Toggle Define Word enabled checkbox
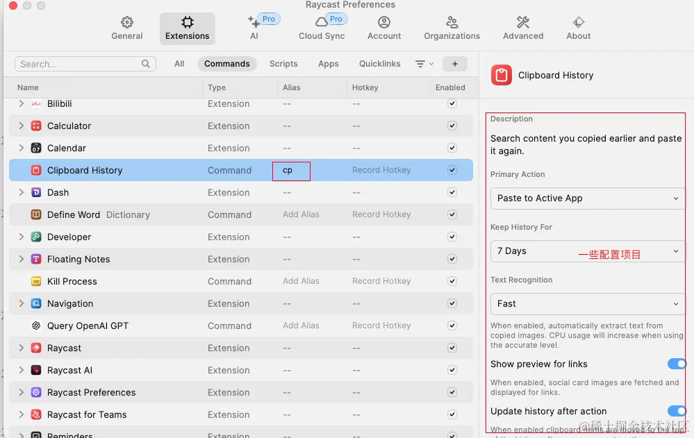The height and width of the screenshot is (438, 694). (x=452, y=214)
